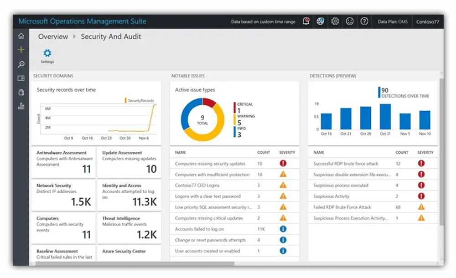Click the globe icon in top bar
The width and height of the screenshot is (456, 278).
click(x=321, y=21)
